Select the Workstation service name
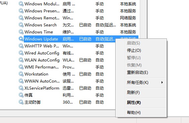 coord(36,74)
